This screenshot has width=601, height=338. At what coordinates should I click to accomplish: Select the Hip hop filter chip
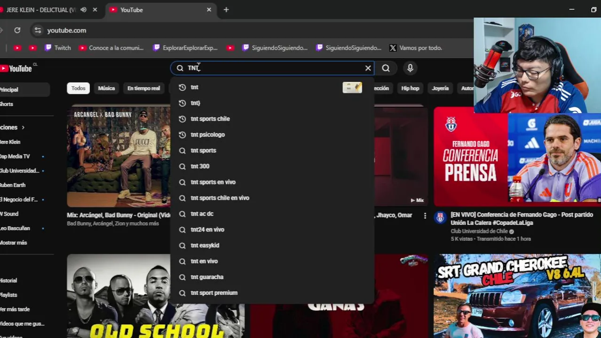410,88
